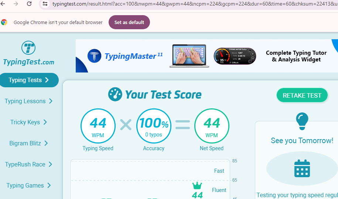Viewport: 338px width, 199px height.
Task: Open the Tricky Keys menu item
Action: point(25,122)
